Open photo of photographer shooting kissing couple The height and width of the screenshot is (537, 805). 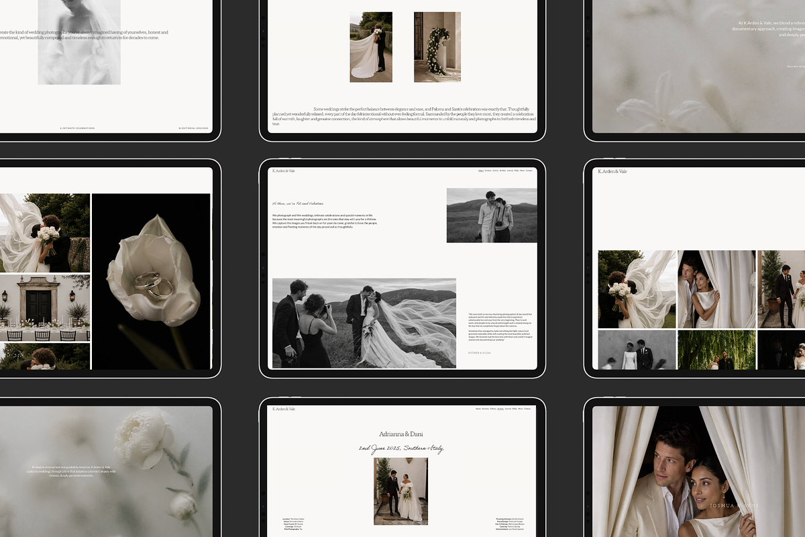(x=364, y=324)
